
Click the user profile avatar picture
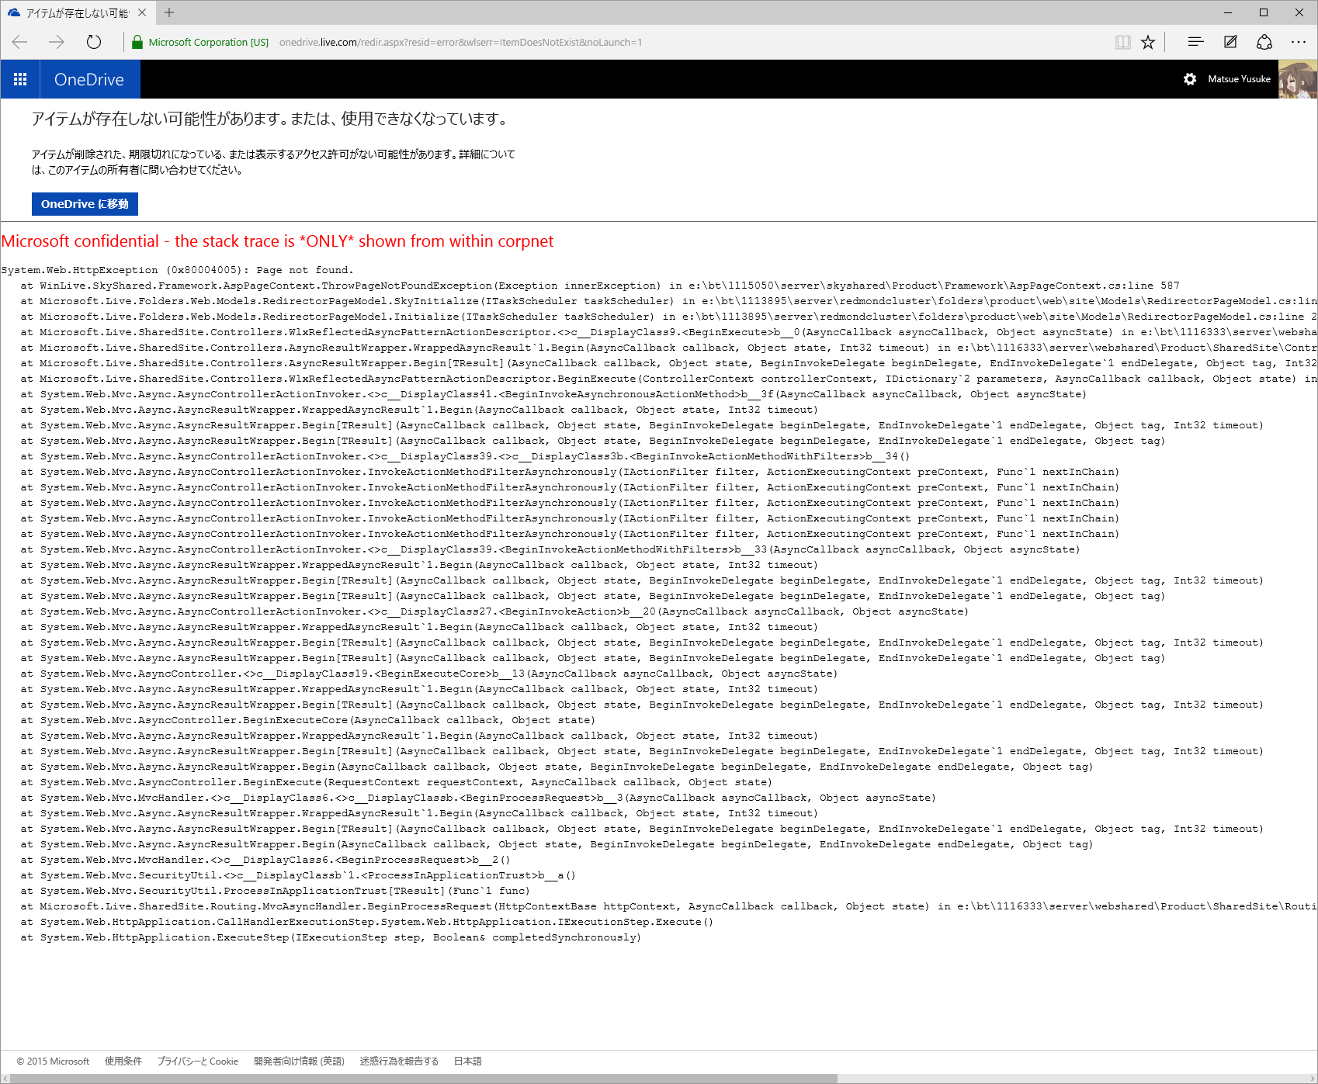pyautogui.click(x=1297, y=79)
